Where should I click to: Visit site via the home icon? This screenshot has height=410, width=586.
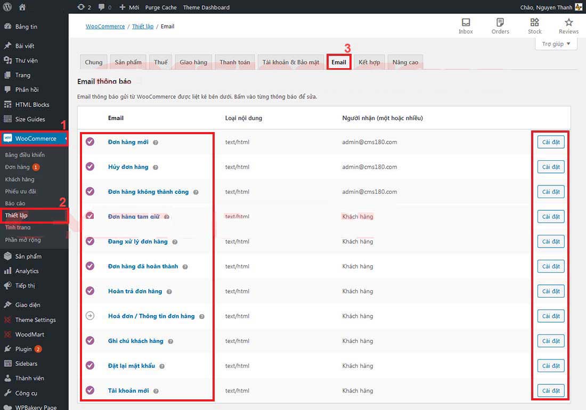[22, 7]
